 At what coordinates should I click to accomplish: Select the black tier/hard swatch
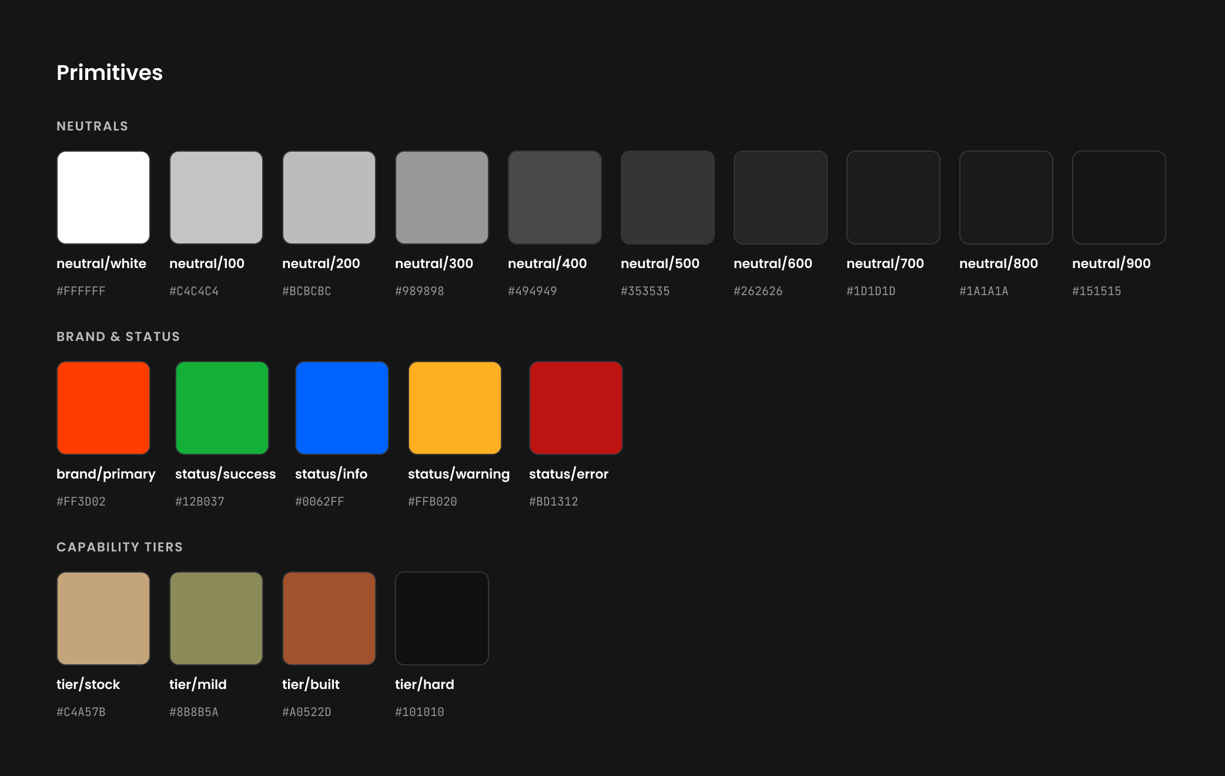click(442, 618)
